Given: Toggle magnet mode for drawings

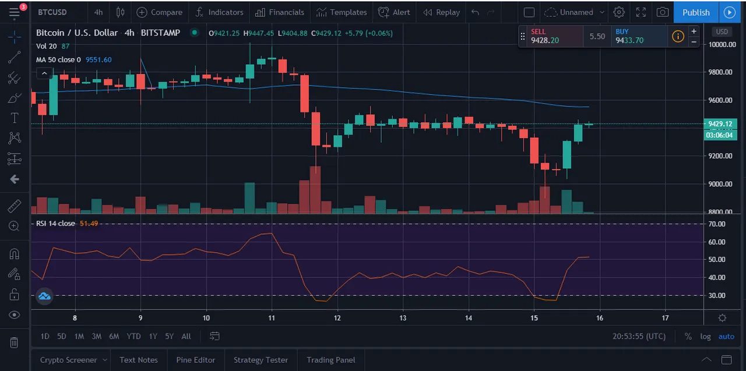Looking at the screenshot, I should pyautogui.click(x=15, y=254).
